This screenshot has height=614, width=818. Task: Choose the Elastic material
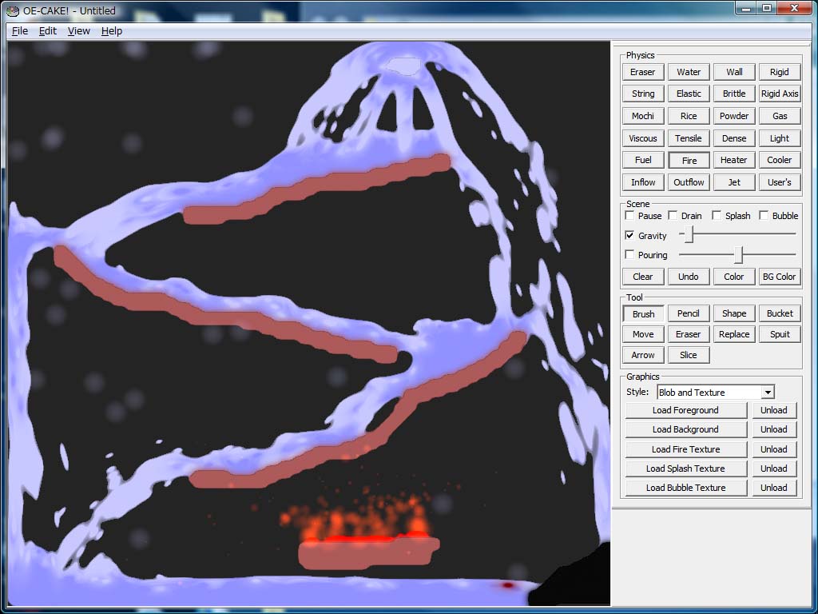click(689, 94)
